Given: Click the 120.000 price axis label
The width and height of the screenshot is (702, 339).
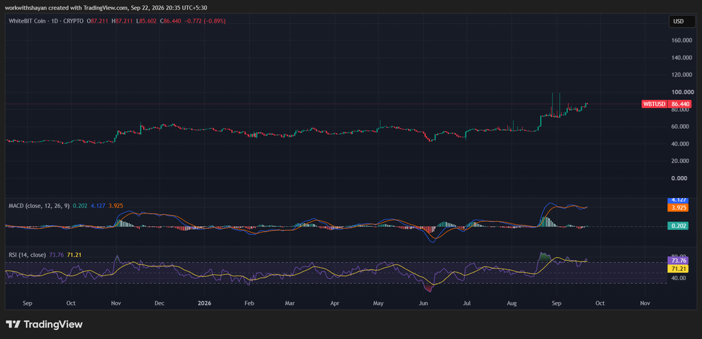Looking at the screenshot, I should click(682, 75).
